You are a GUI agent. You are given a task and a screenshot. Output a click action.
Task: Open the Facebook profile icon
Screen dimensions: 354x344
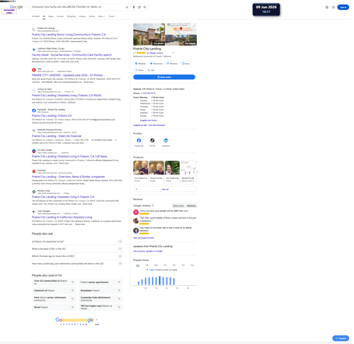(x=139, y=141)
